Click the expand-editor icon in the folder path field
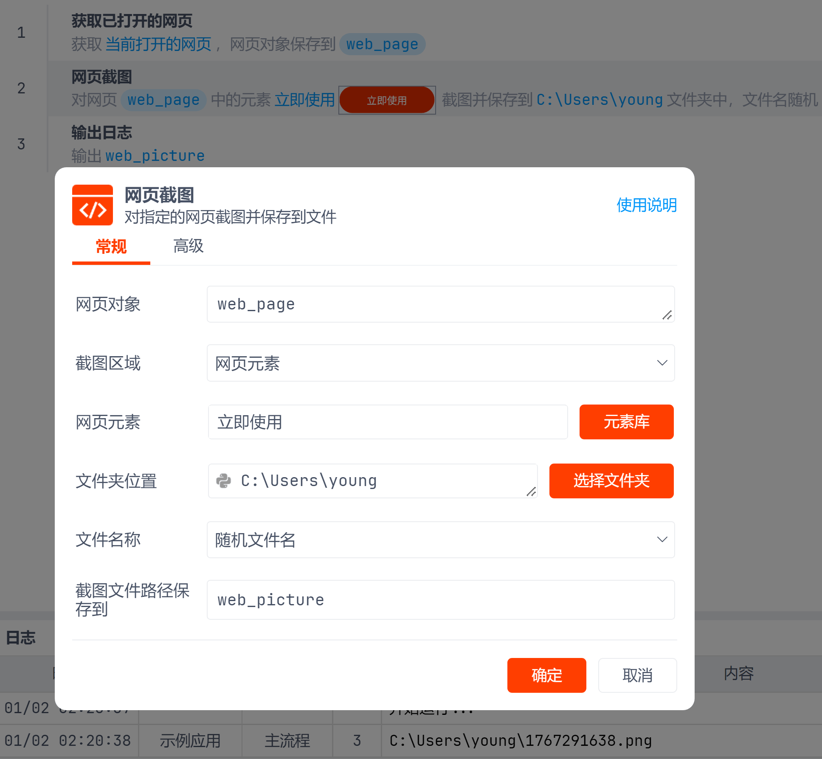This screenshot has height=759, width=822. tap(531, 492)
